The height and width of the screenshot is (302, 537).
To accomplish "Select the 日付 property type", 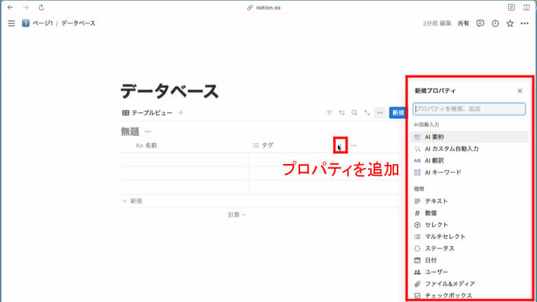I will pyautogui.click(x=470, y=260).
